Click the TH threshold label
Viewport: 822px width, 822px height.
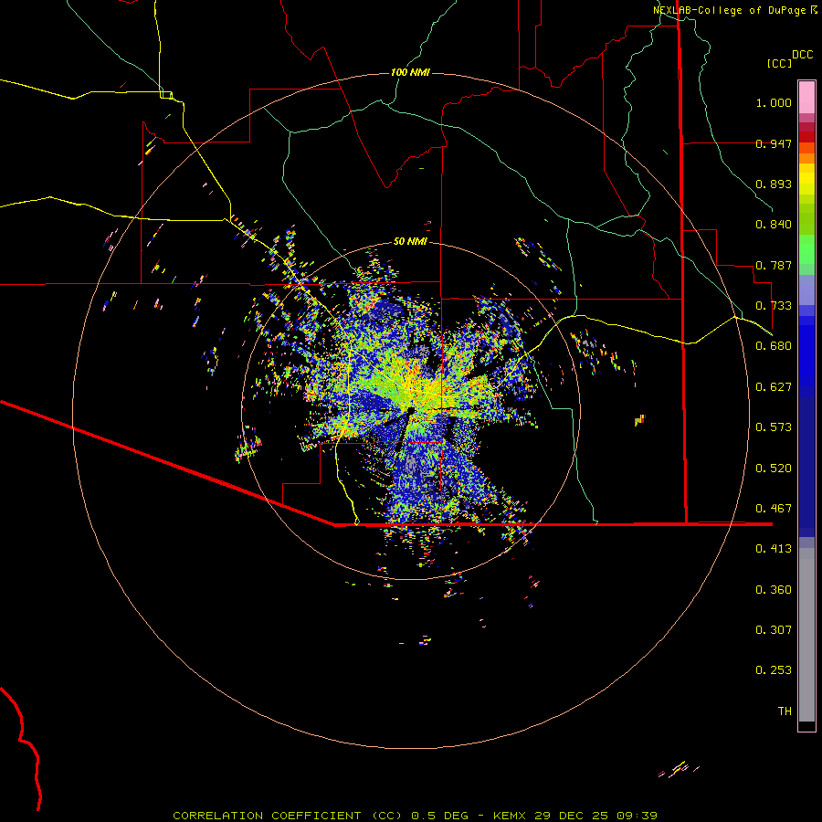click(785, 711)
